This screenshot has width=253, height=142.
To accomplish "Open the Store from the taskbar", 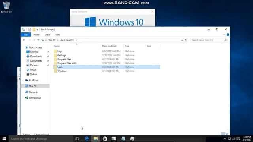I will click(105, 138).
